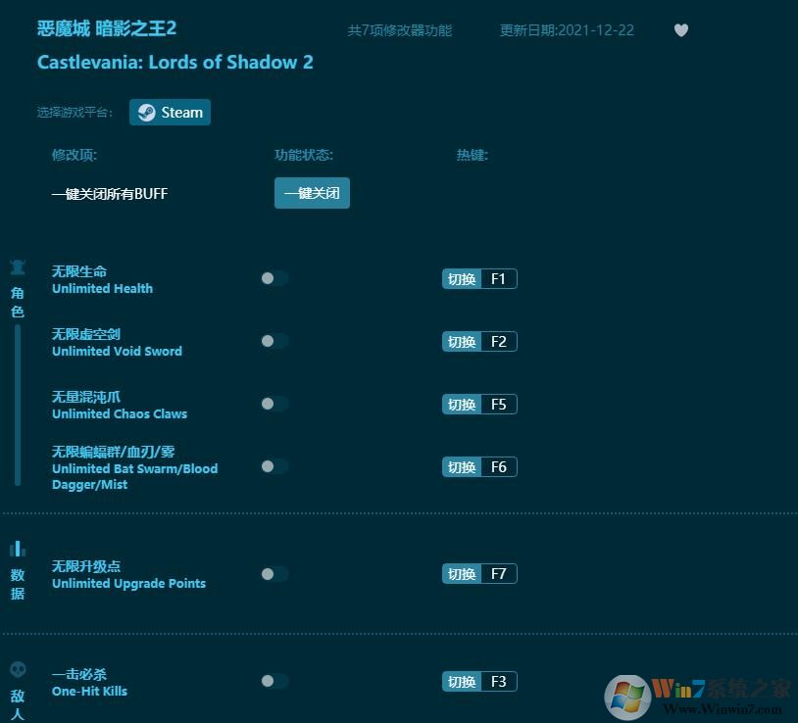
Task: Enable the Unlimited Void Sword toggle
Action: click(274, 341)
